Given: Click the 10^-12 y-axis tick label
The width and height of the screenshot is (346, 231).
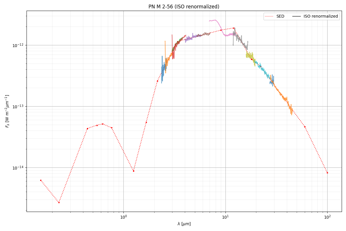Looking at the screenshot, I should pyautogui.click(x=19, y=45).
